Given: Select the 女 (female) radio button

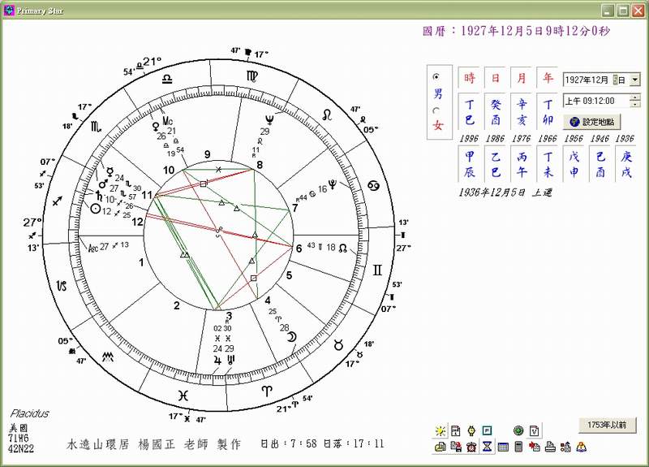Looking at the screenshot, I should click(x=436, y=110).
